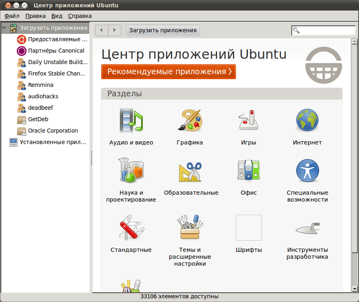
Task: Click the Офис label
Action: click(248, 193)
